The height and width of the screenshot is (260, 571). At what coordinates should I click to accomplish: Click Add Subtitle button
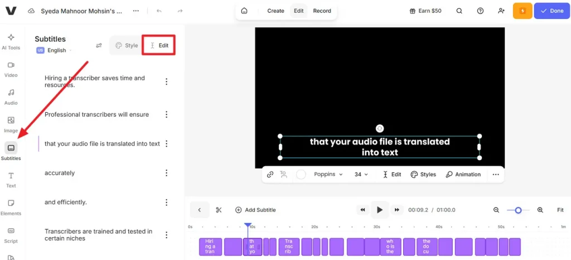255,210
